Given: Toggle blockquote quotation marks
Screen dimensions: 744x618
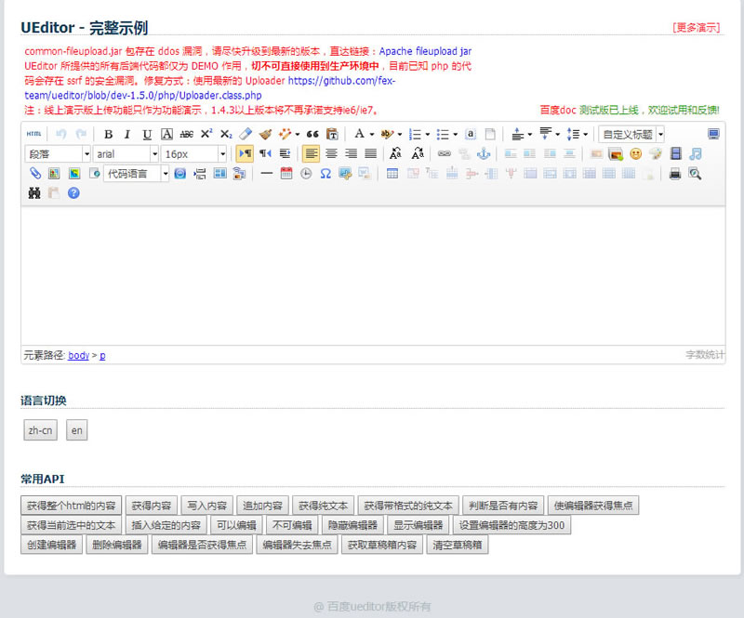Looking at the screenshot, I should 312,134.
